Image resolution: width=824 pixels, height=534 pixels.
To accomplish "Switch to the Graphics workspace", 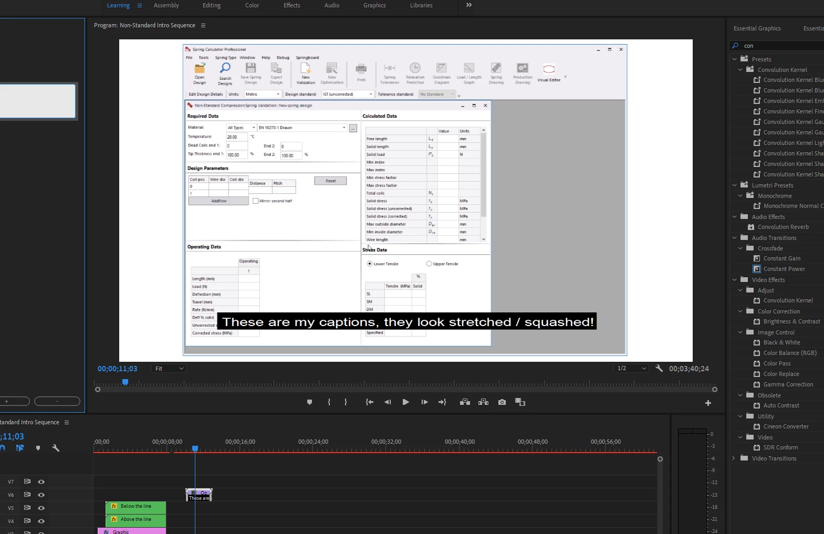I will tap(374, 5).
